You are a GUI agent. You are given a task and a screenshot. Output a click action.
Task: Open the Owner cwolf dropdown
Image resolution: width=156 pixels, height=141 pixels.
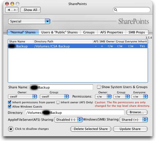23,96
